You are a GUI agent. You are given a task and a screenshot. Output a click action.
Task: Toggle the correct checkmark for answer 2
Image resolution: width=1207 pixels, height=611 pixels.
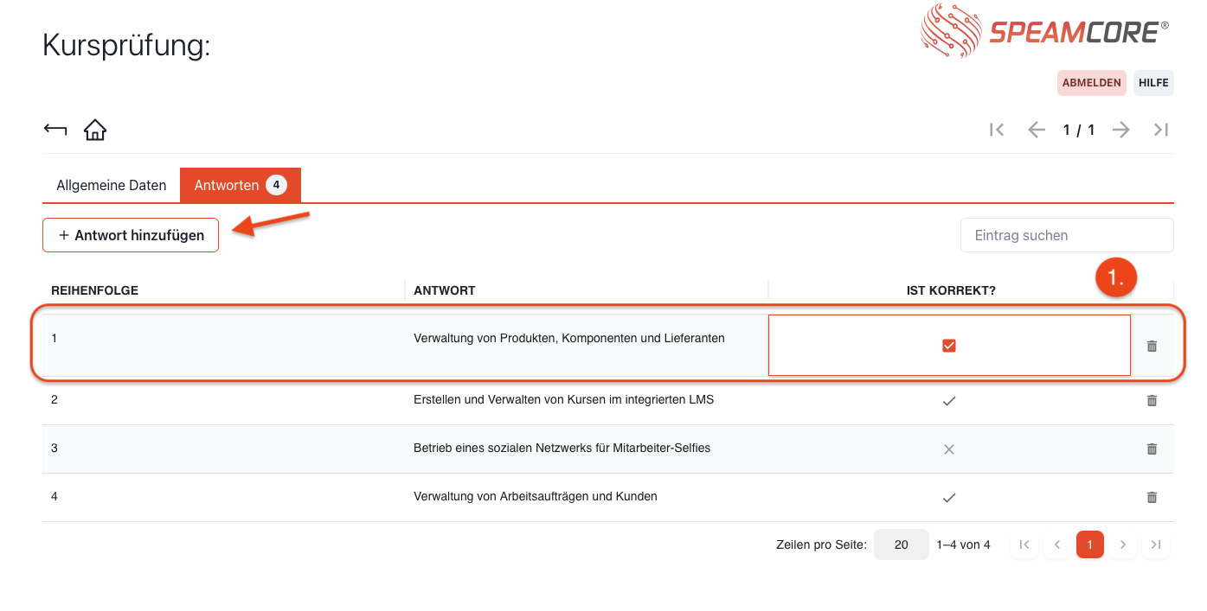click(x=949, y=401)
